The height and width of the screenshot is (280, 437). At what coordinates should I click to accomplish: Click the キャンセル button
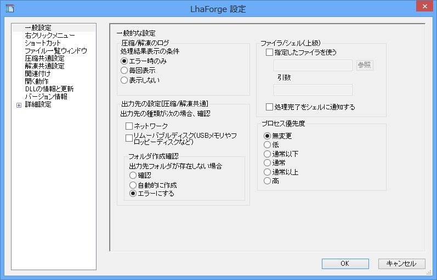pyautogui.click(x=401, y=264)
